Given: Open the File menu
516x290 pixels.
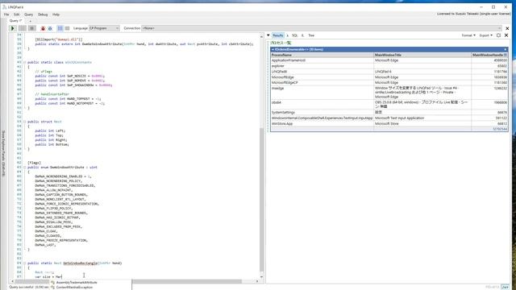Looking at the screenshot, I should [6, 14].
